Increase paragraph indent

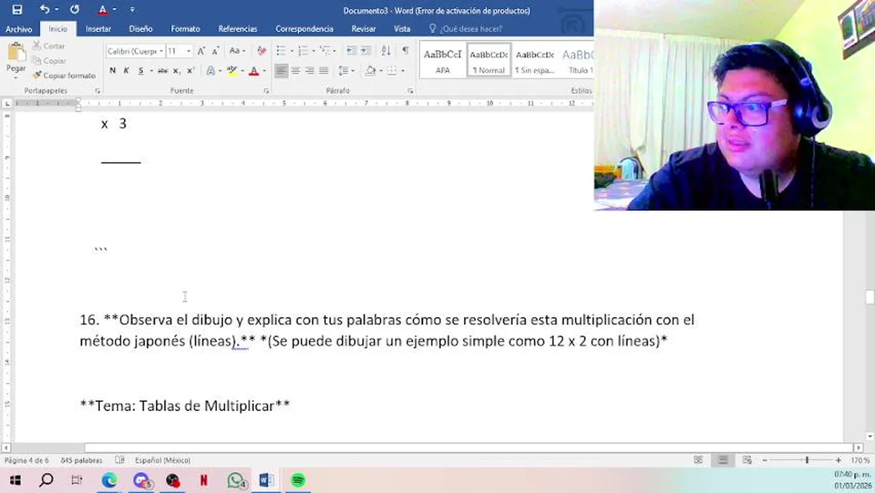(x=366, y=51)
